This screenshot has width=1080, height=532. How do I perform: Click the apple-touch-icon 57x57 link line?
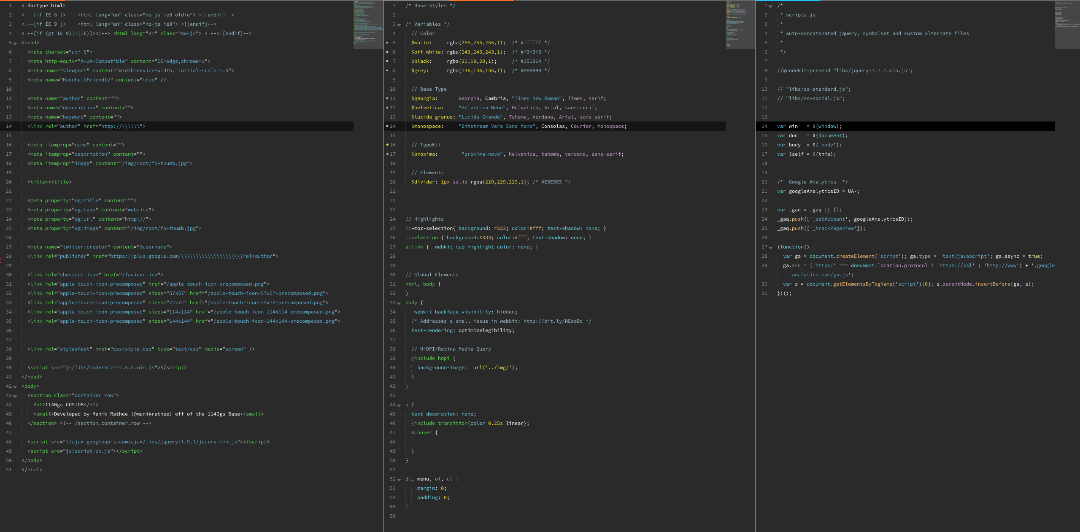[x=178, y=293]
